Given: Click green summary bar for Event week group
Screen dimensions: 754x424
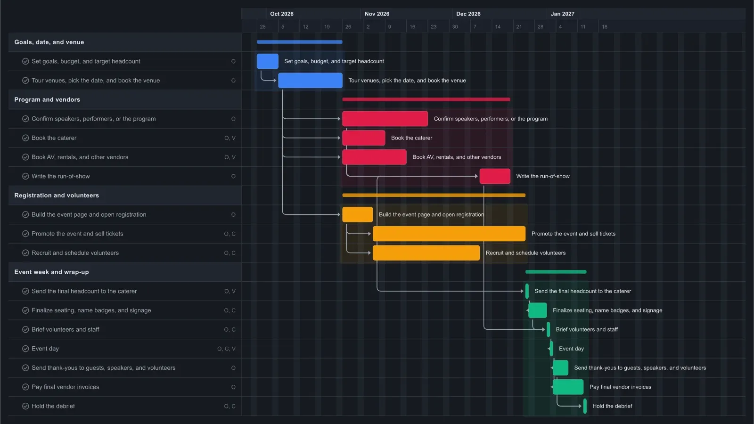Looking at the screenshot, I should [x=556, y=272].
